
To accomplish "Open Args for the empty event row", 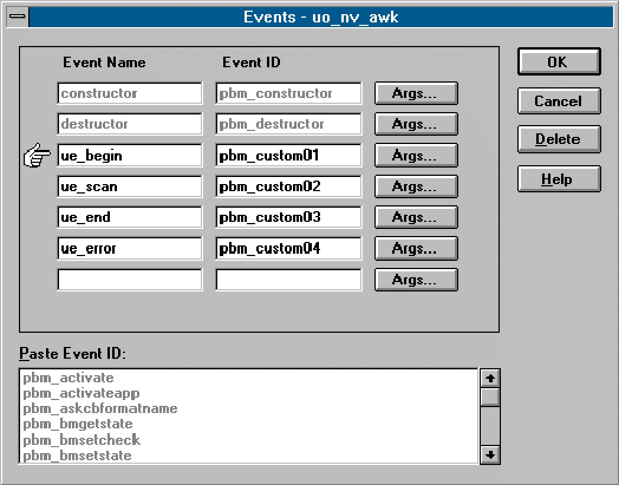I will pyautogui.click(x=416, y=280).
